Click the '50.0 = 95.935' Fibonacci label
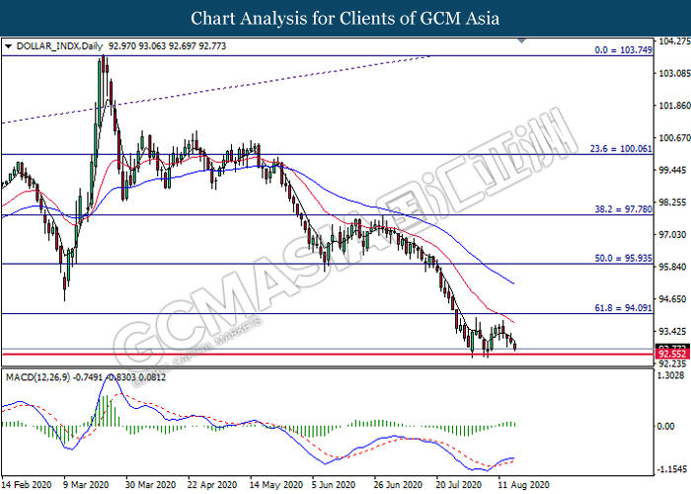 point(623,258)
